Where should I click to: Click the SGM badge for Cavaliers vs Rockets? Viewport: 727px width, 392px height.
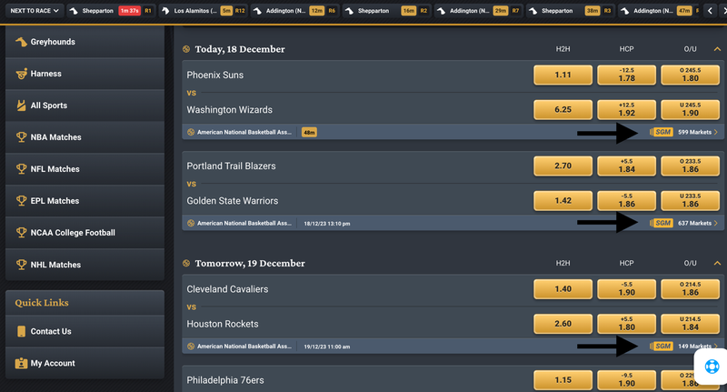click(662, 347)
